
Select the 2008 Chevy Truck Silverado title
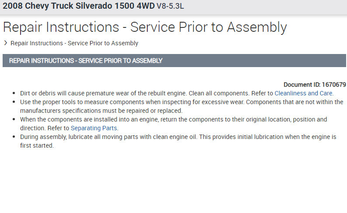(x=79, y=7)
